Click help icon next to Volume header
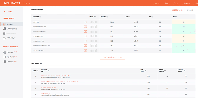This screenshot has width=198, height=98. click(x=107, y=17)
